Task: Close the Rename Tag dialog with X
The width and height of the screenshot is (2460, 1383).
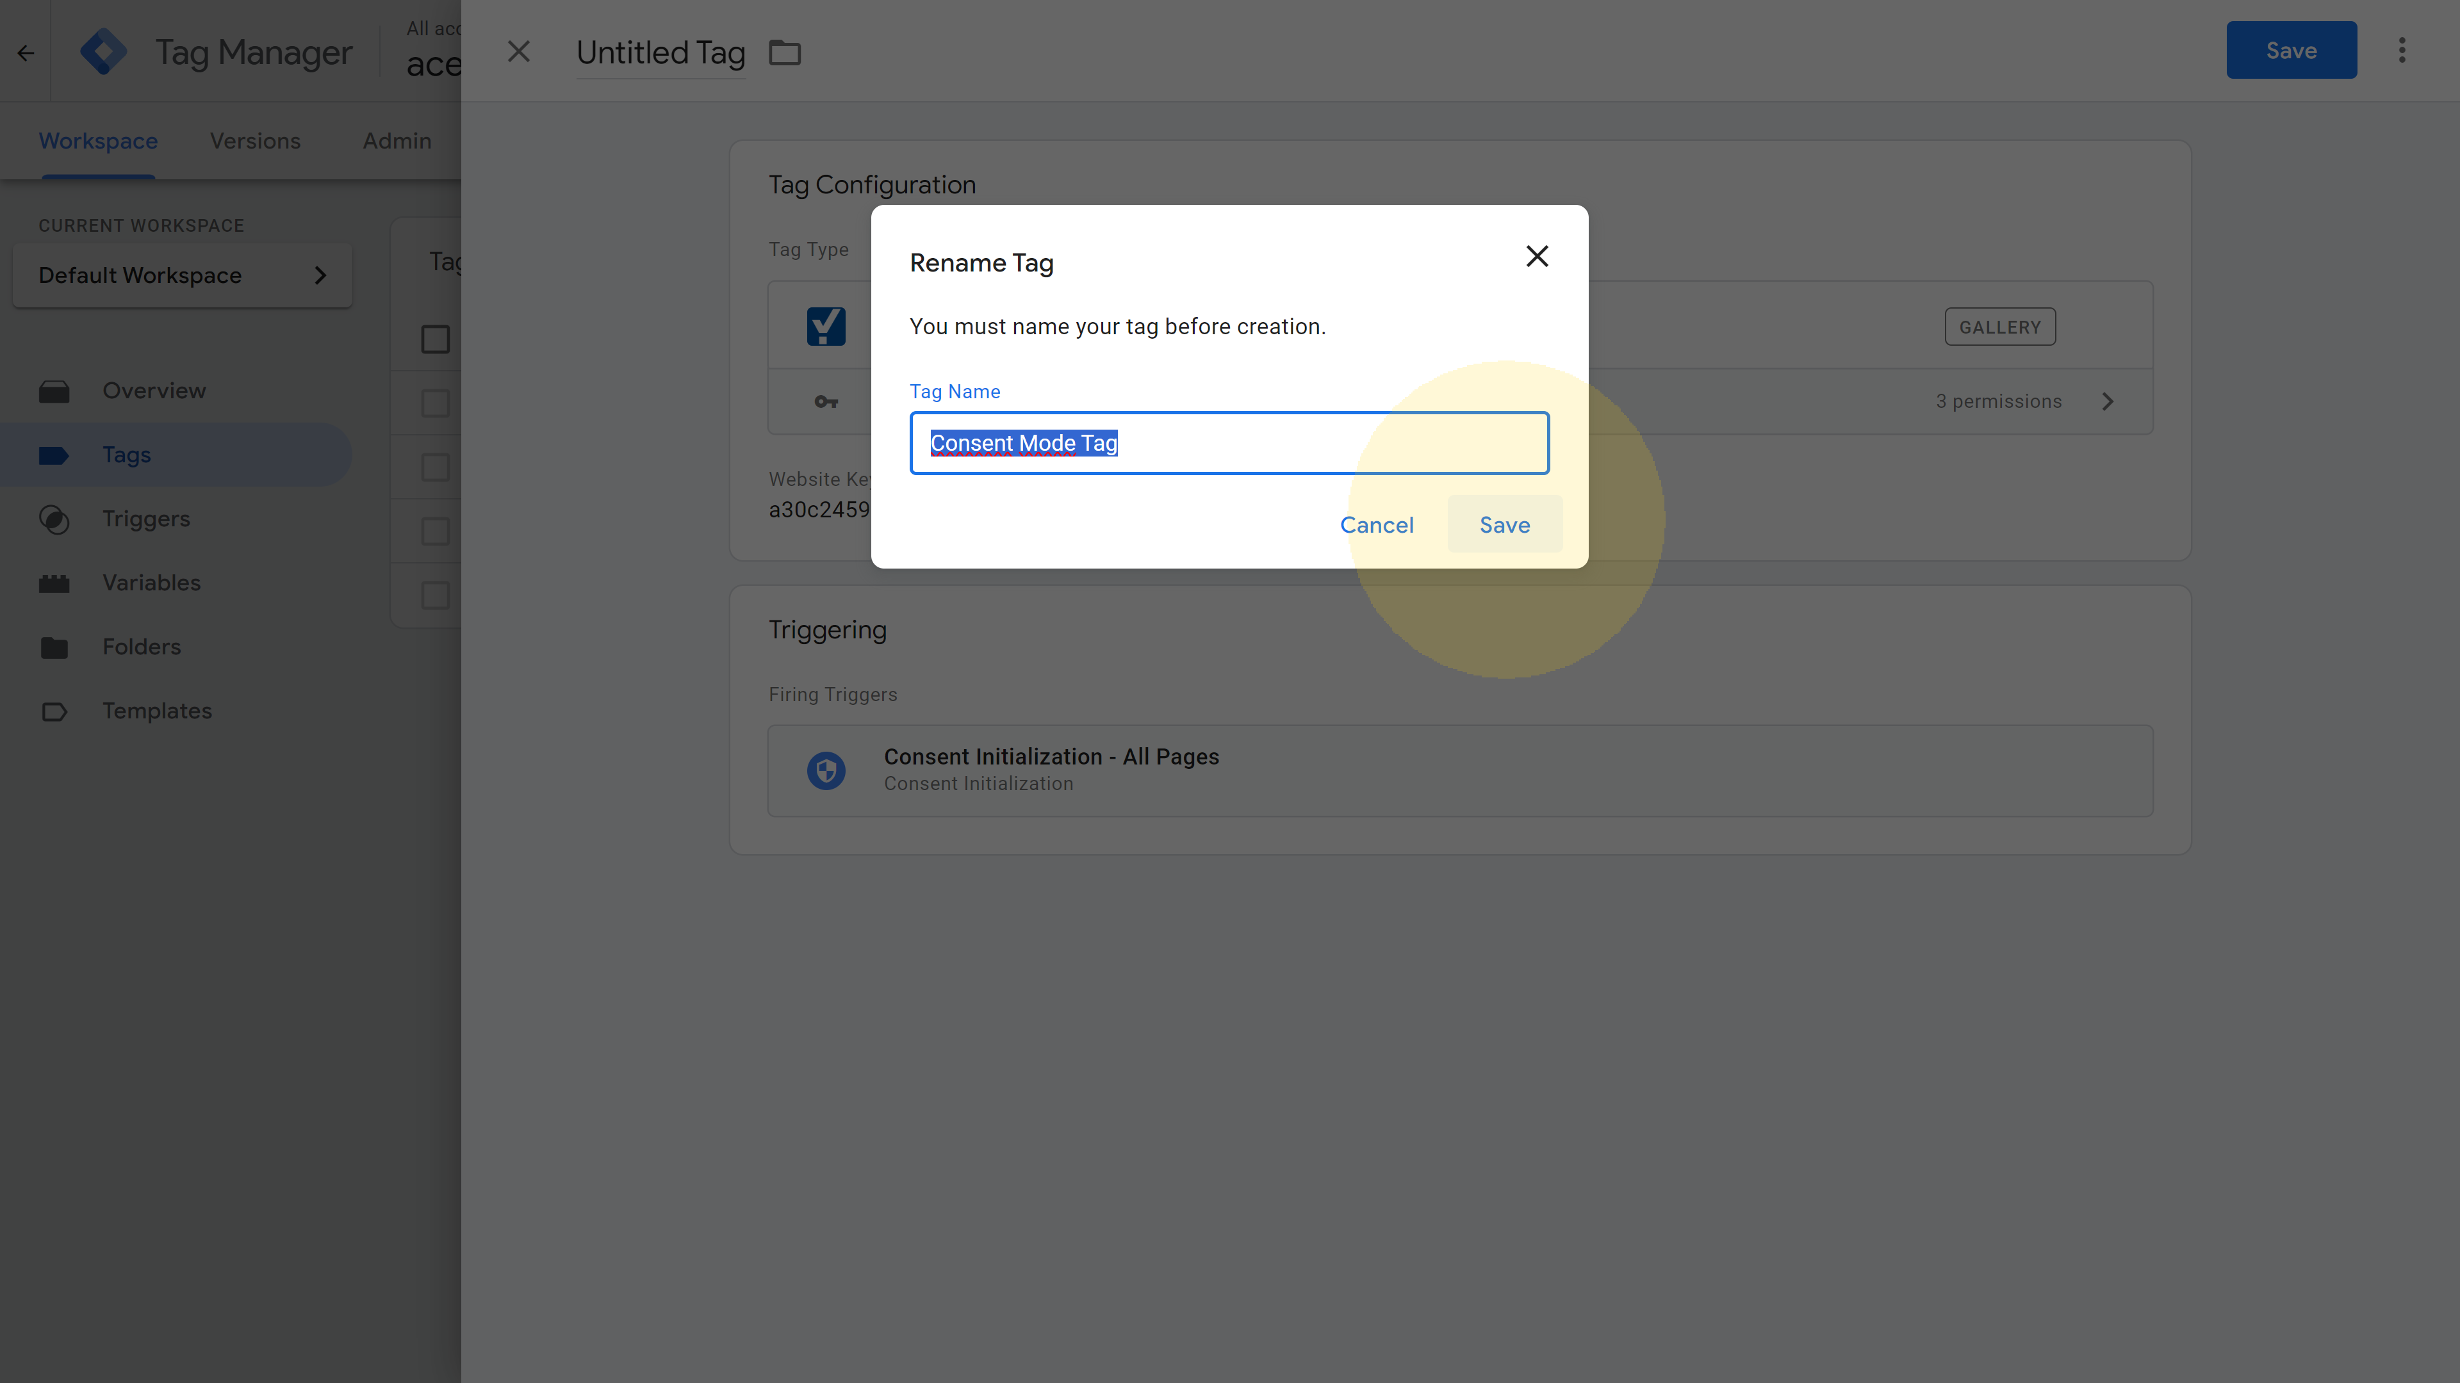Action: (x=1537, y=256)
